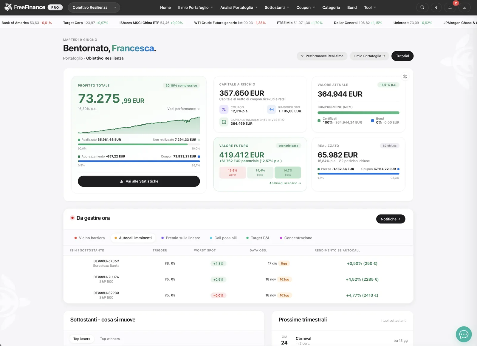Select the Target P&L tab
This screenshot has width=477, height=346.
[258, 238]
